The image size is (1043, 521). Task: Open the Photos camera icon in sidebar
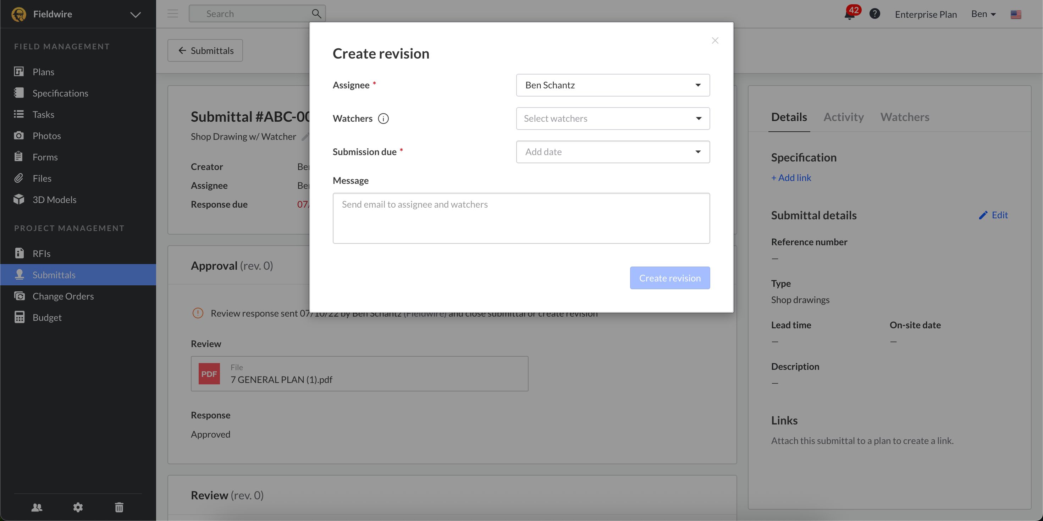coord(18,136)
